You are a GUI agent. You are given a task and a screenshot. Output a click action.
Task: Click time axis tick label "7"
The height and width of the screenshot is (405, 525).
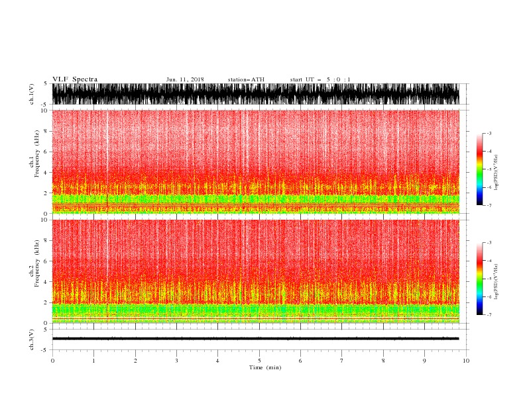(x=341, y=361)
